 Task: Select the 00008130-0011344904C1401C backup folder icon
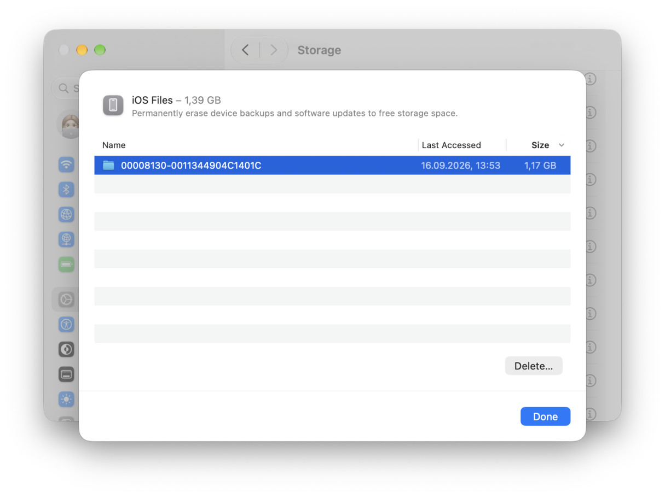coord(108,165)
